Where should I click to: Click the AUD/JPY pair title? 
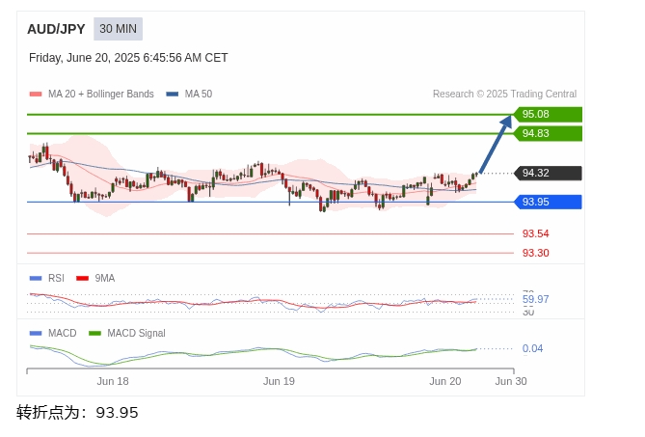tap(56, 29)
